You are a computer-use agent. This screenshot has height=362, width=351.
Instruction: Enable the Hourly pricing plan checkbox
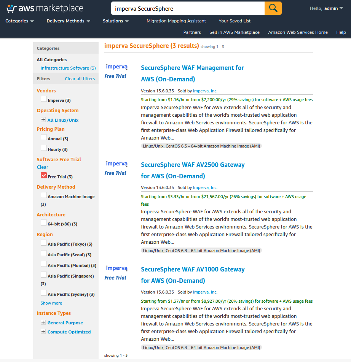[44, 148]
